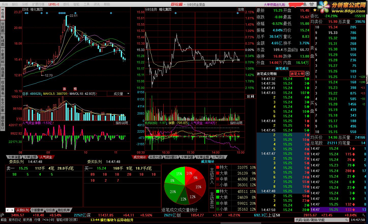Screen dimensions: 368x224
Task: Click 解盘 in the bottom status bar
Action: pyautogui.click(x=4, y=220)
